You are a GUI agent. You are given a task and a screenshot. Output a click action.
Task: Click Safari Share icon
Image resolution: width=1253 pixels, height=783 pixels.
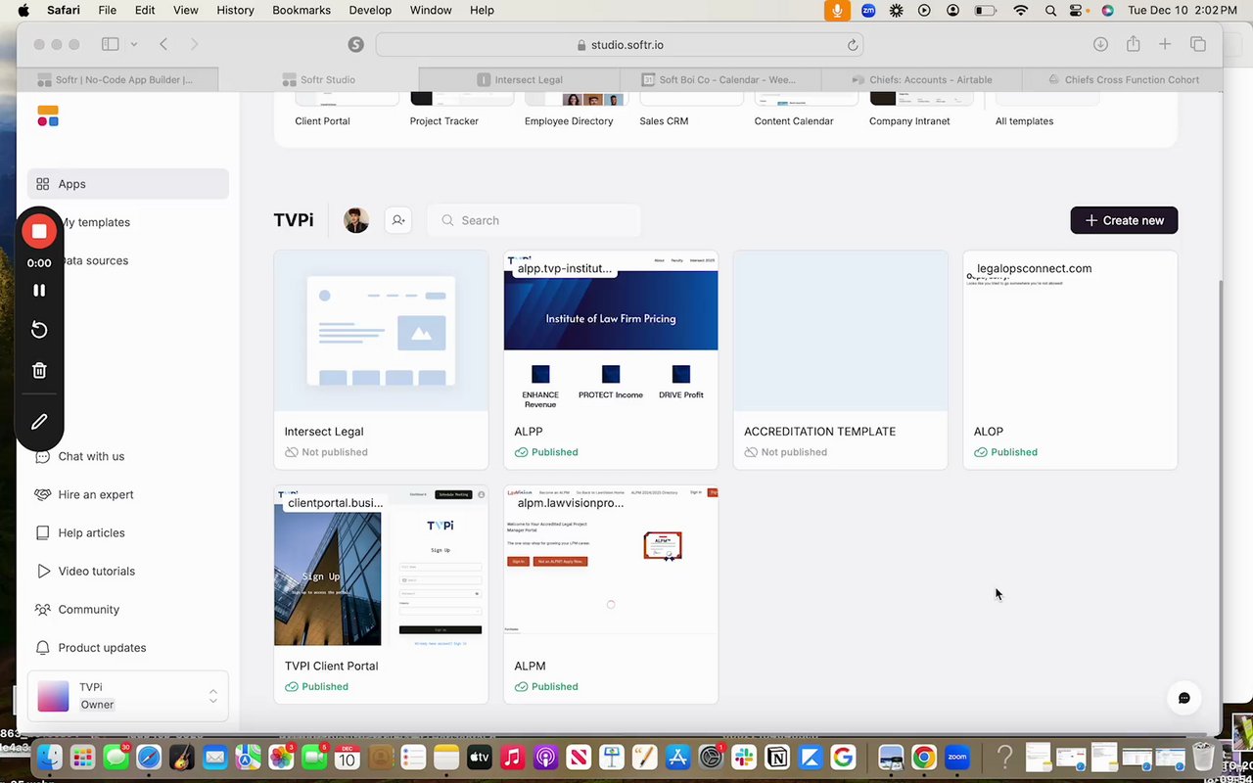point(1134,44)
